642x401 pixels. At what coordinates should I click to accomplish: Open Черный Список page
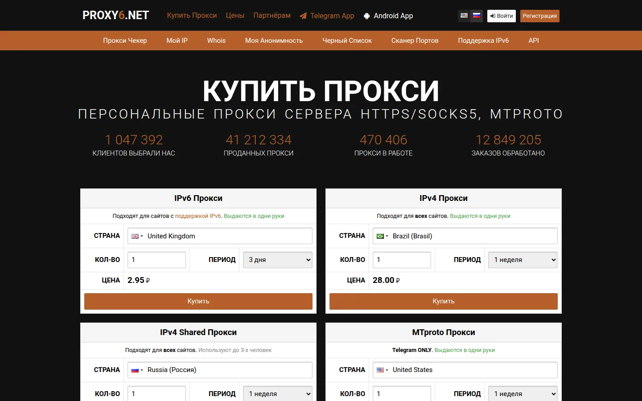tap(347, 41)
